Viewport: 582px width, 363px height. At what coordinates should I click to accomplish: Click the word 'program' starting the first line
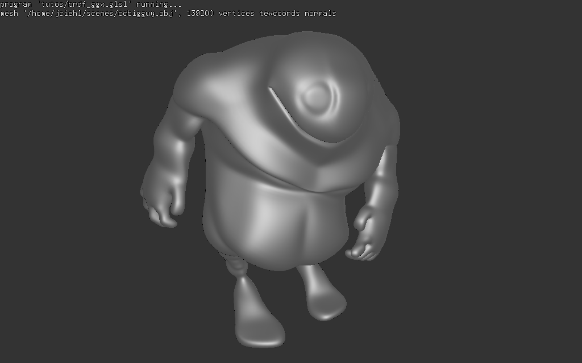pos(16,5)
